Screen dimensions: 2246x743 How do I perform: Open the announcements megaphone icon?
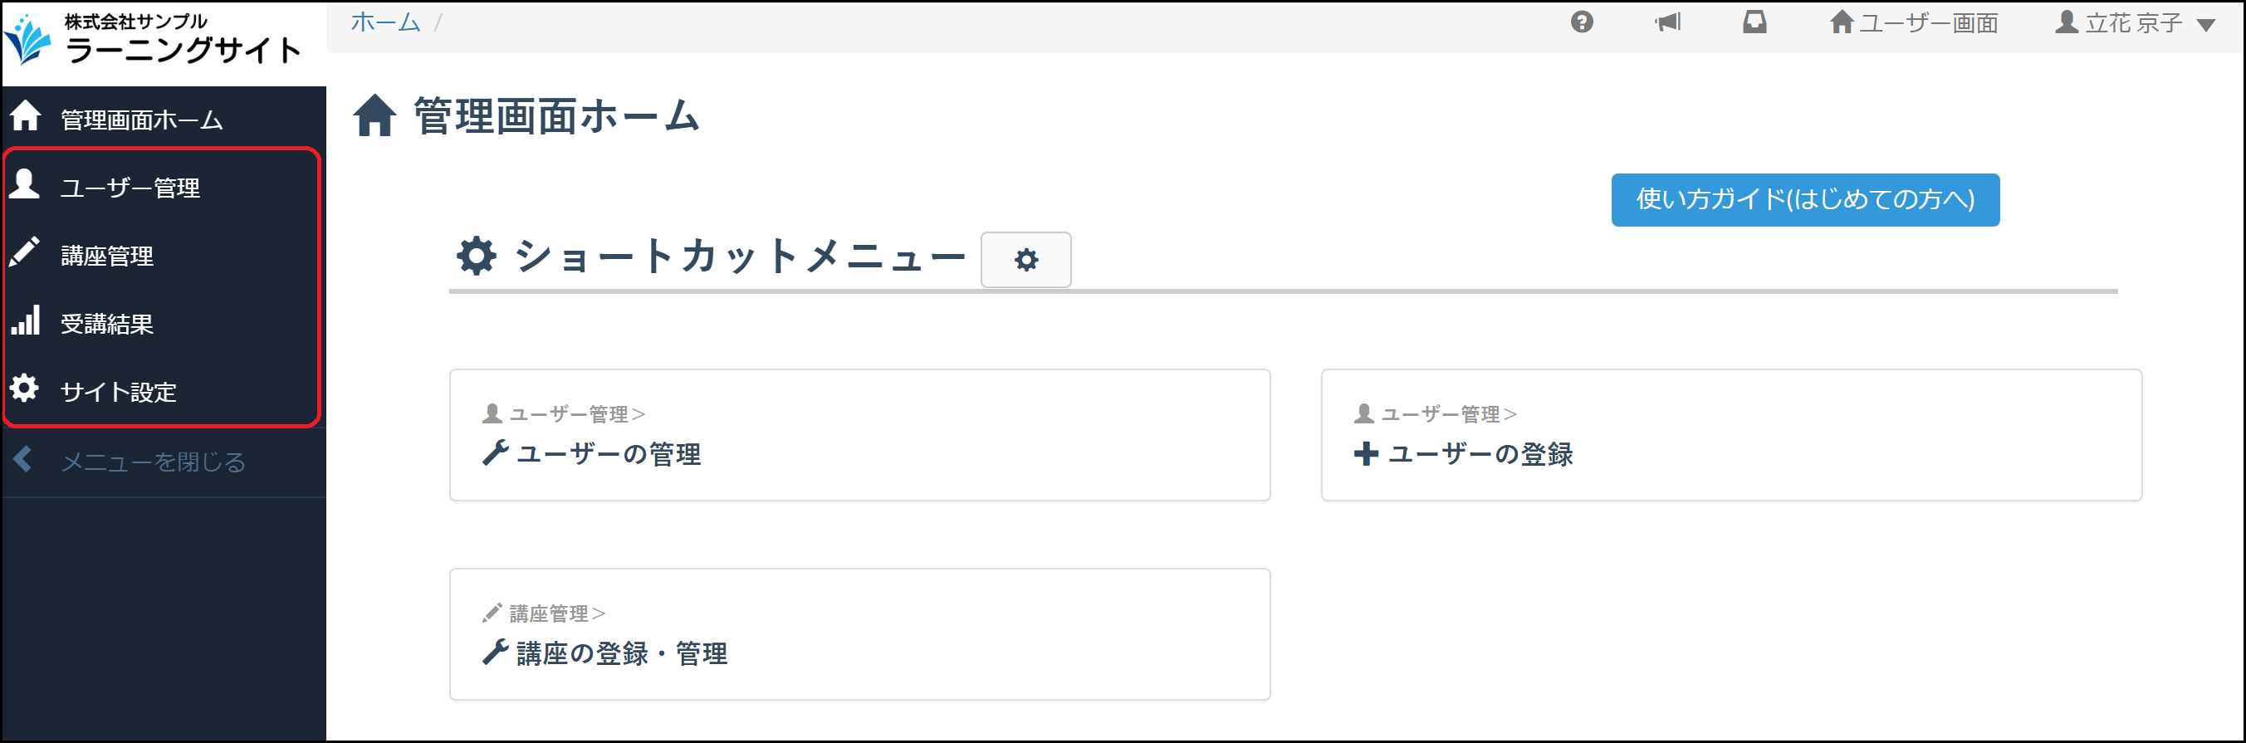click(1668, 22)
